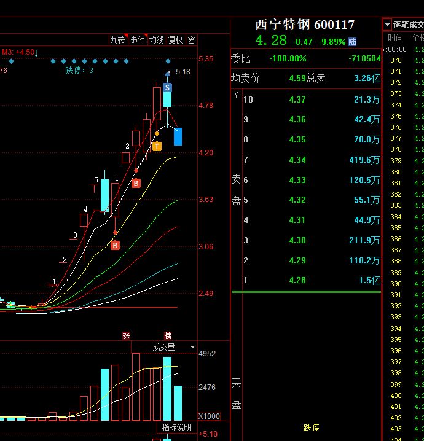Click the ¥ currency icon in order book
The height and width of the screenshot is (441, 424).
(237, 95)
